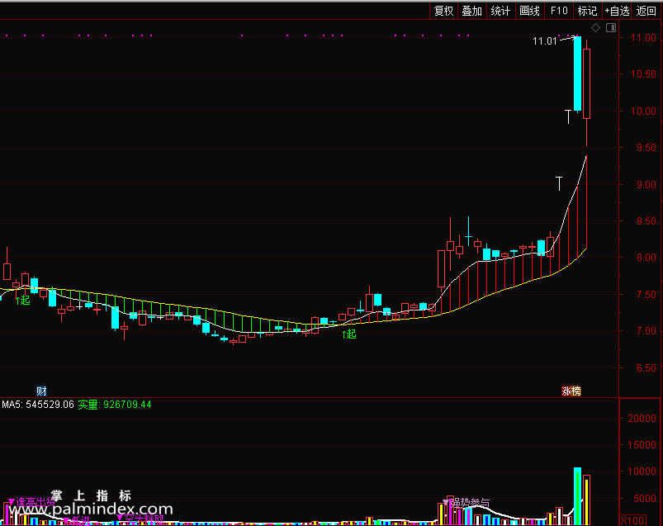Click 返回 to go back

click(646, 11)
